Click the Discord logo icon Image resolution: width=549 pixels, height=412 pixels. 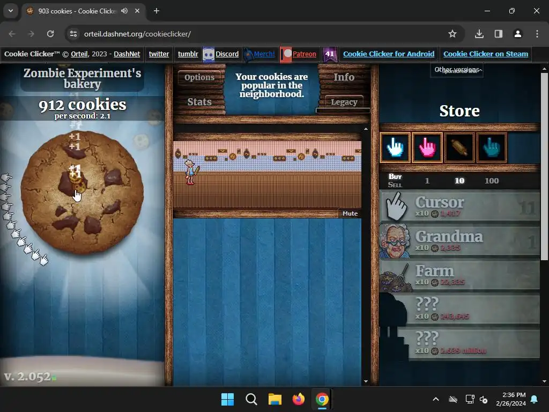click(209, 55)
